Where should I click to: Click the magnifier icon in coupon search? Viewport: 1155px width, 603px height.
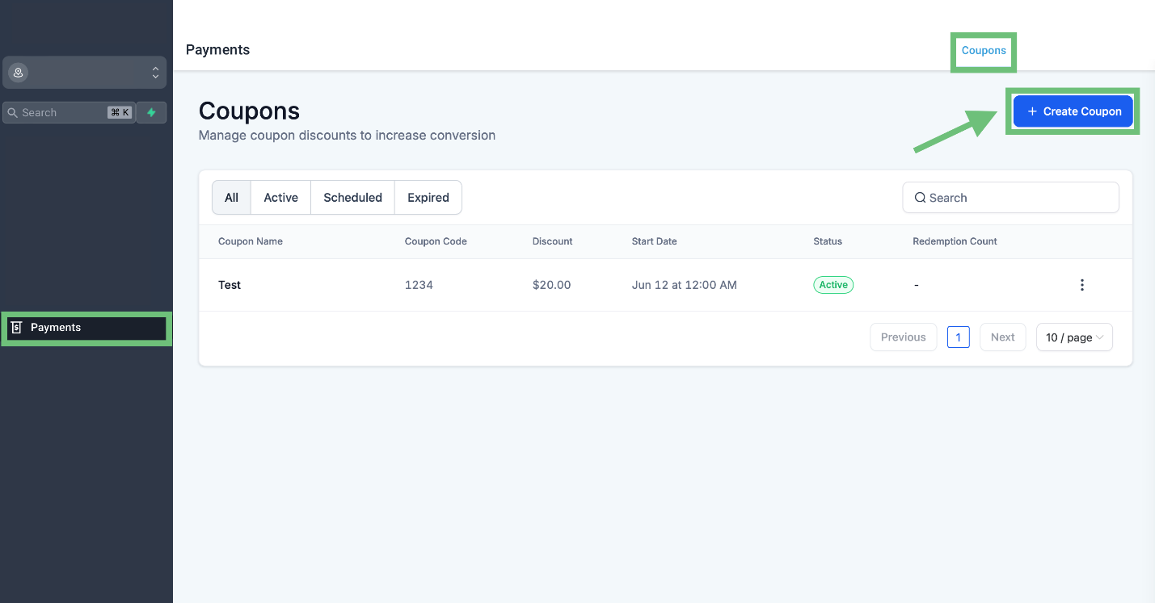920,198
